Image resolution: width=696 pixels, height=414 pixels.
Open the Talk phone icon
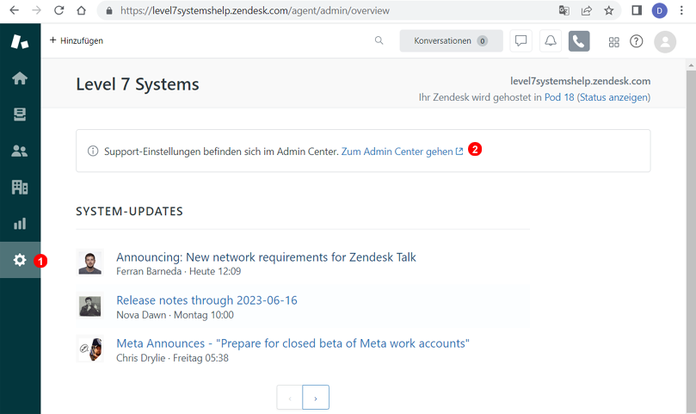[x=579, y=40]
